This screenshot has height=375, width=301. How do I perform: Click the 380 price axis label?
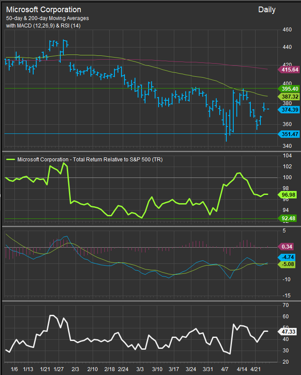point(287,103)
